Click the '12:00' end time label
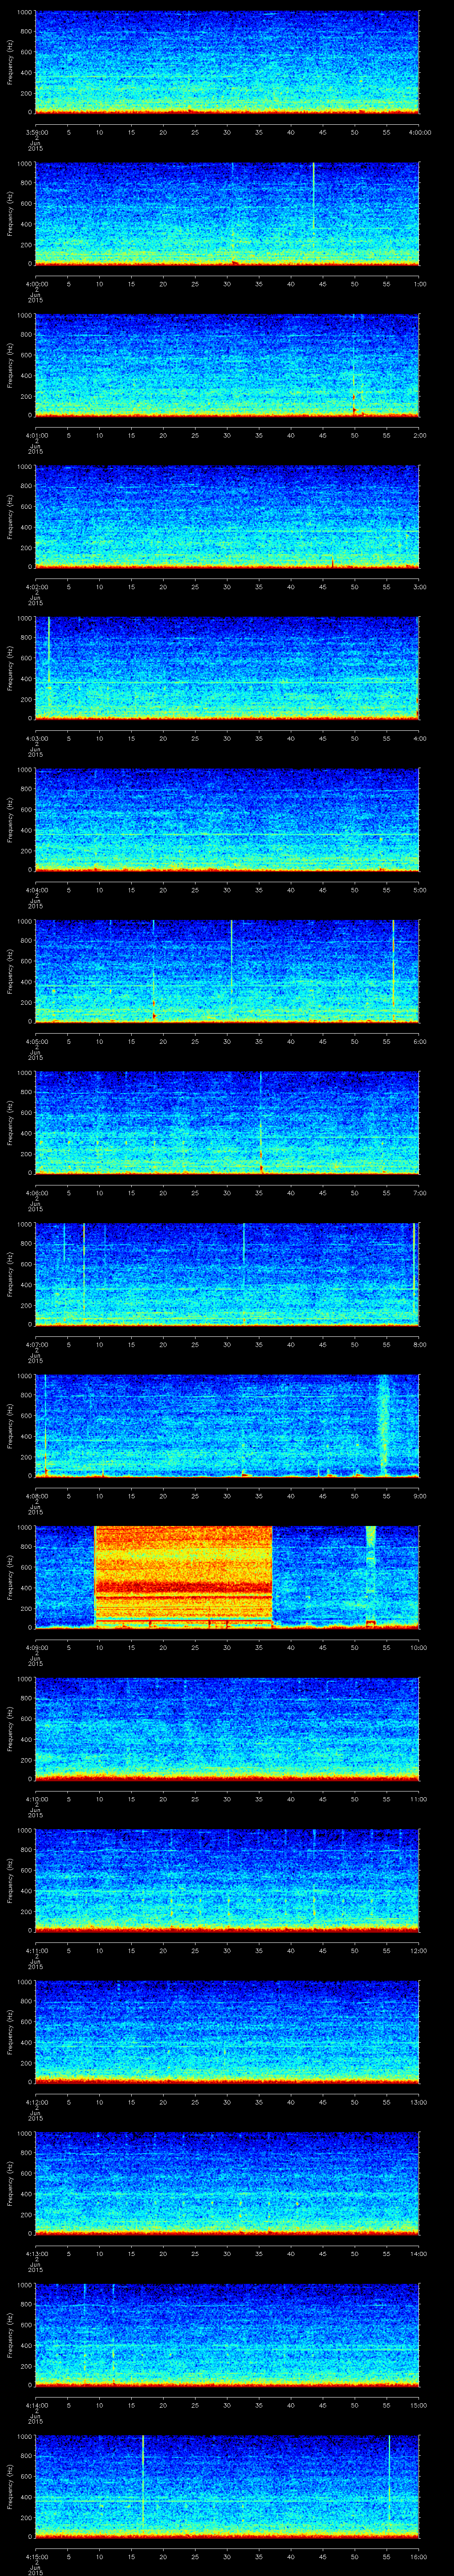Screen dimensions: 454x2576 coord(418,1950)
